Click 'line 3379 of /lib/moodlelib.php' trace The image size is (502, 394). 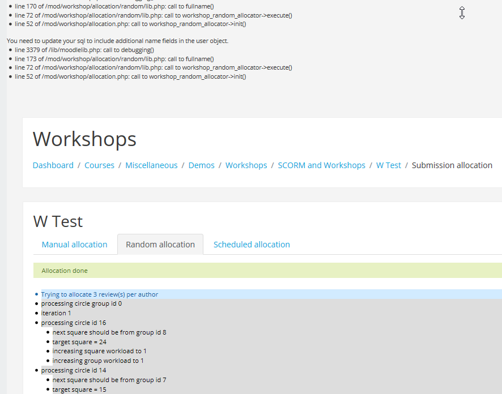[84, 50]
